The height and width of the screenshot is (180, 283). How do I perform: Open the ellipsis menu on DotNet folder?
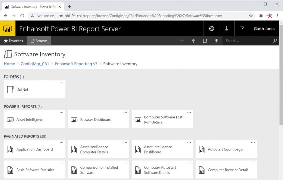(x=62, y=83)
